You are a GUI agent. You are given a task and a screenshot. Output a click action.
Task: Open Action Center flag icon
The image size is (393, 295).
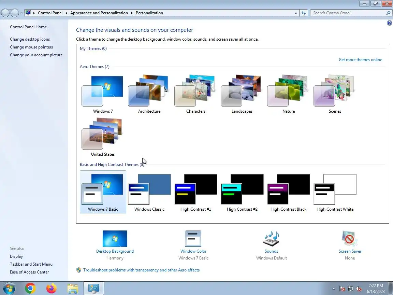click(x=342, y=289)
